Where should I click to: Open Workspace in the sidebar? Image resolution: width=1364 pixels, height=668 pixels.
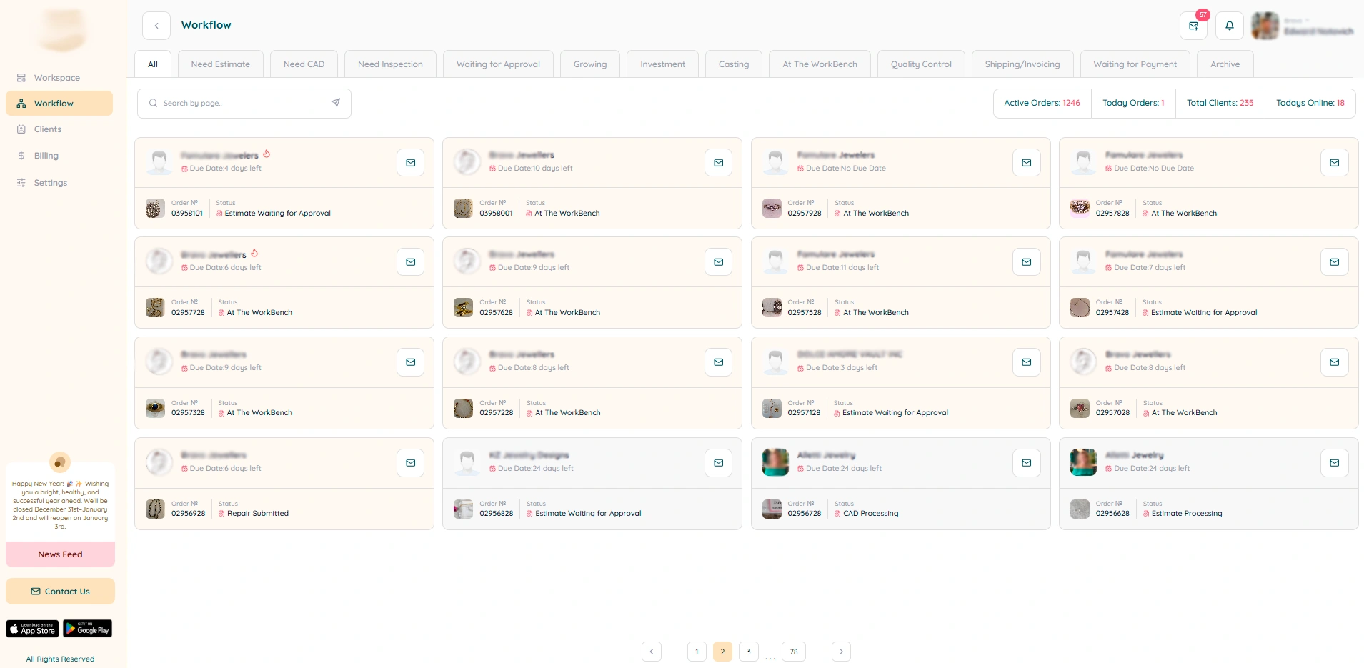59,78
